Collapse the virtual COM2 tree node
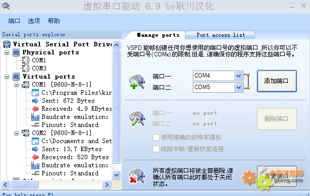The image size is (310, 196). 17,133
